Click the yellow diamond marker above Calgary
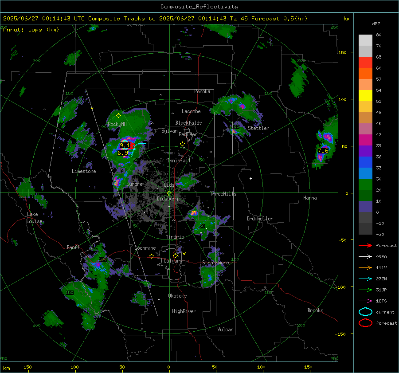This screenshot has height=373, width=399. coord(175,255)
